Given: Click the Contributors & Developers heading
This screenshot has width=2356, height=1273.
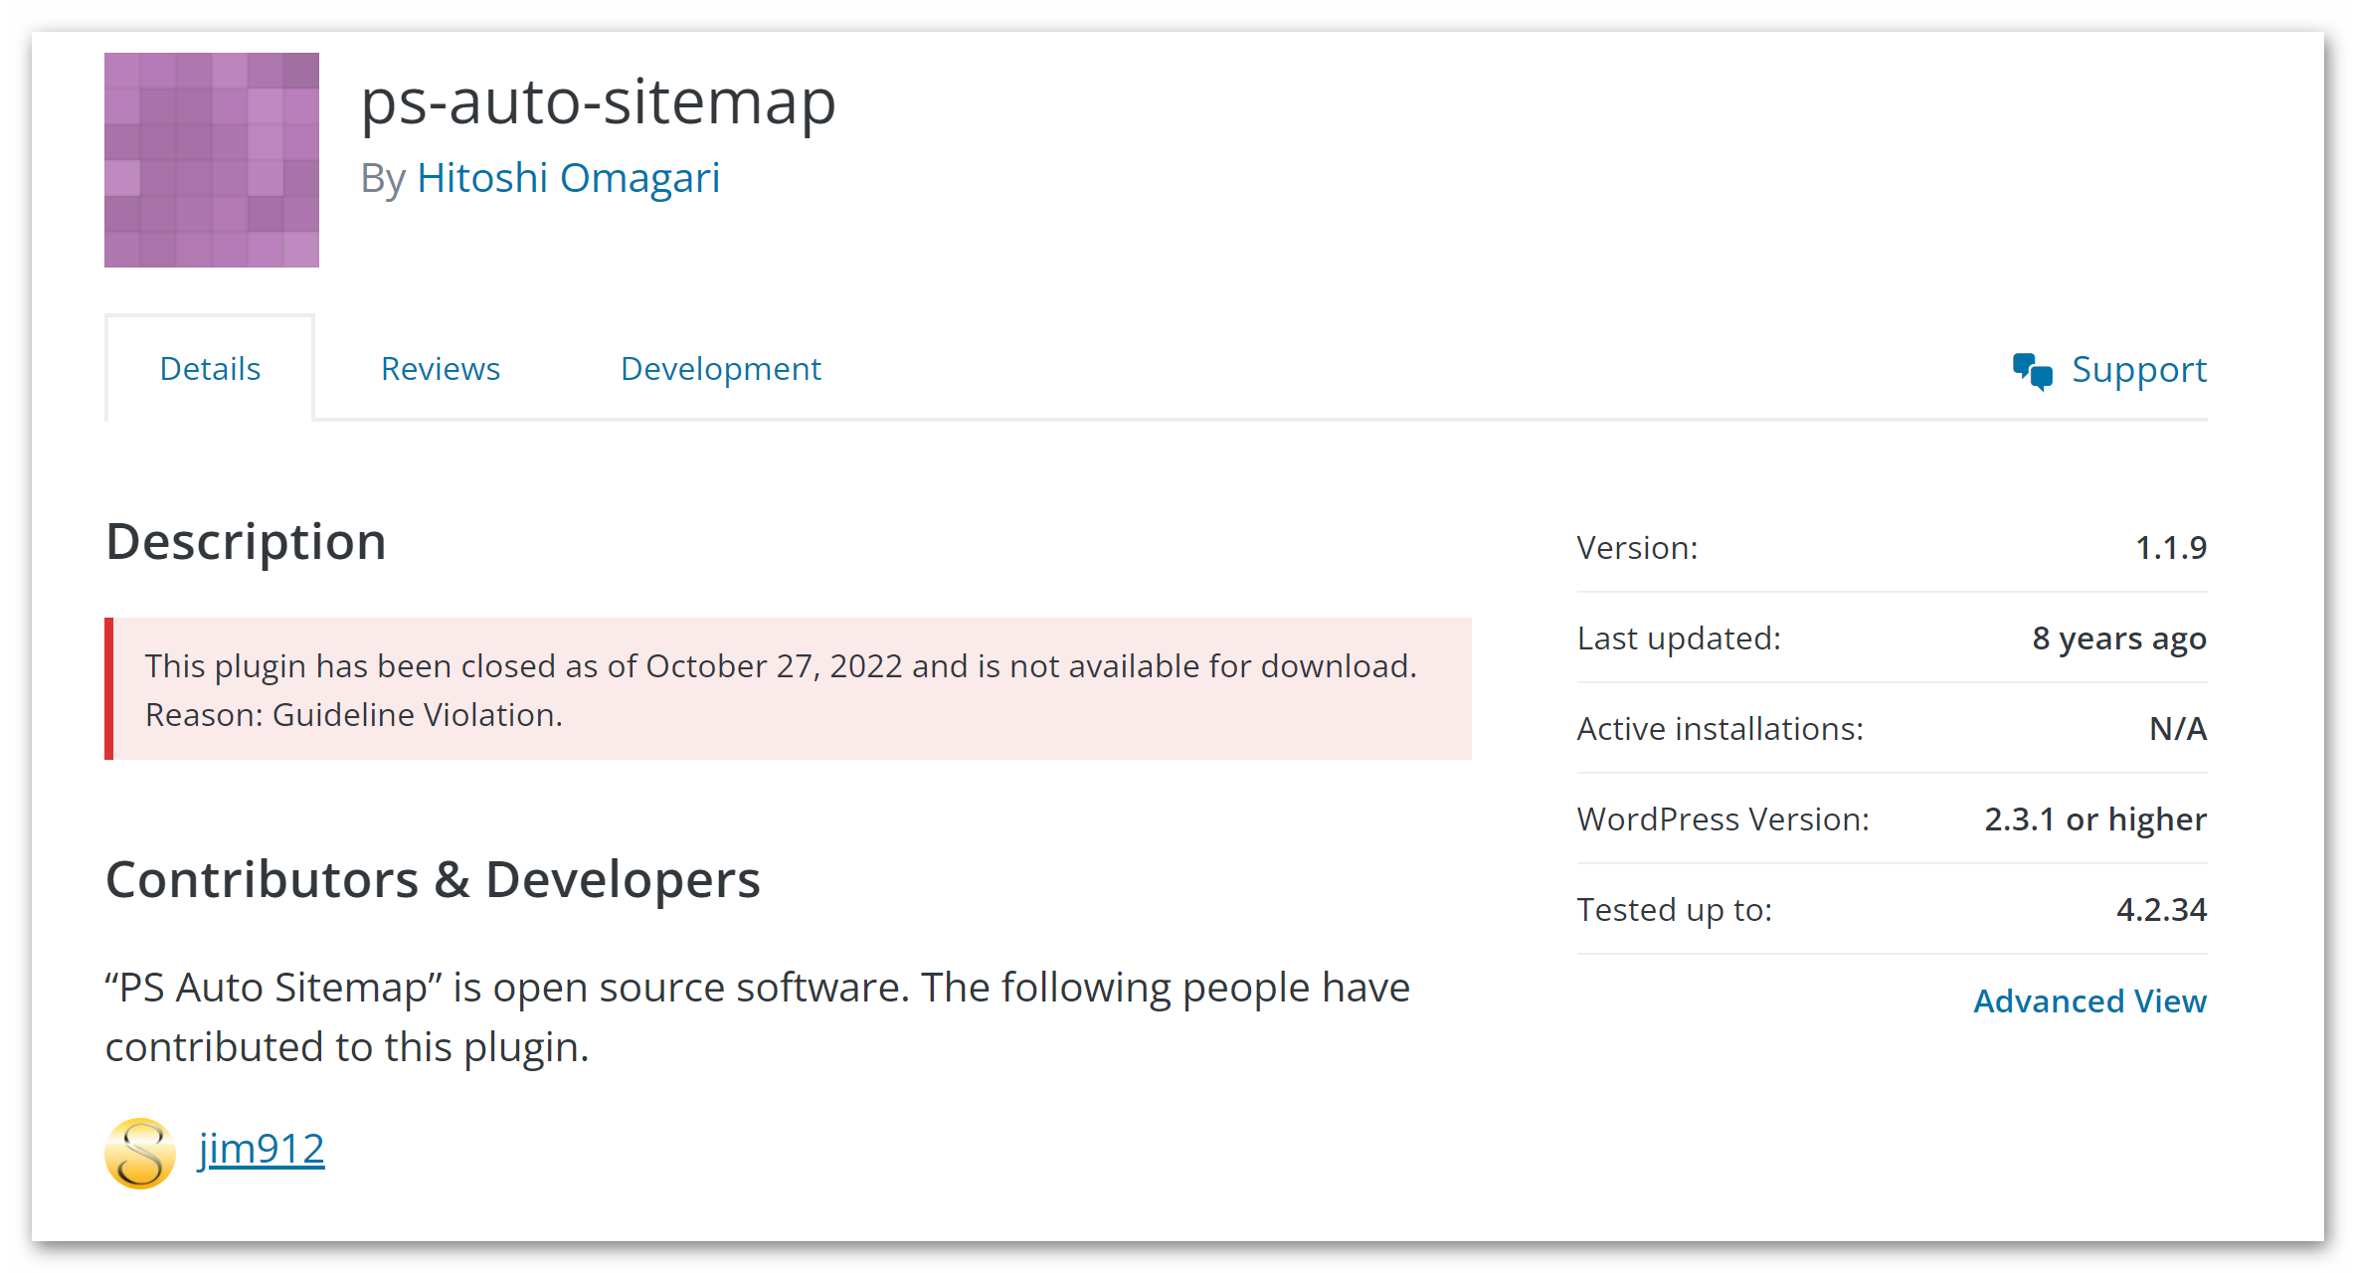Looking at the screenshot, I should (433, 880).
